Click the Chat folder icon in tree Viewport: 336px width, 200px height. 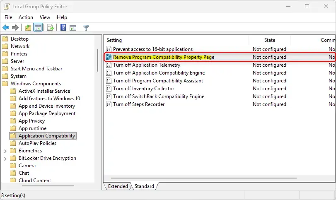(13, 173)
